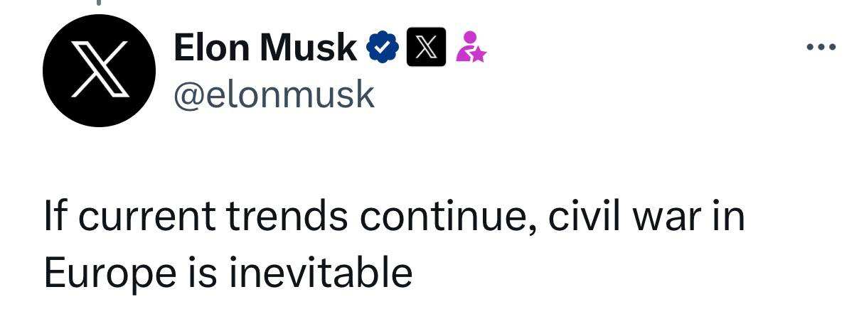Click the X logo inside profile picture

coord(99,70)
